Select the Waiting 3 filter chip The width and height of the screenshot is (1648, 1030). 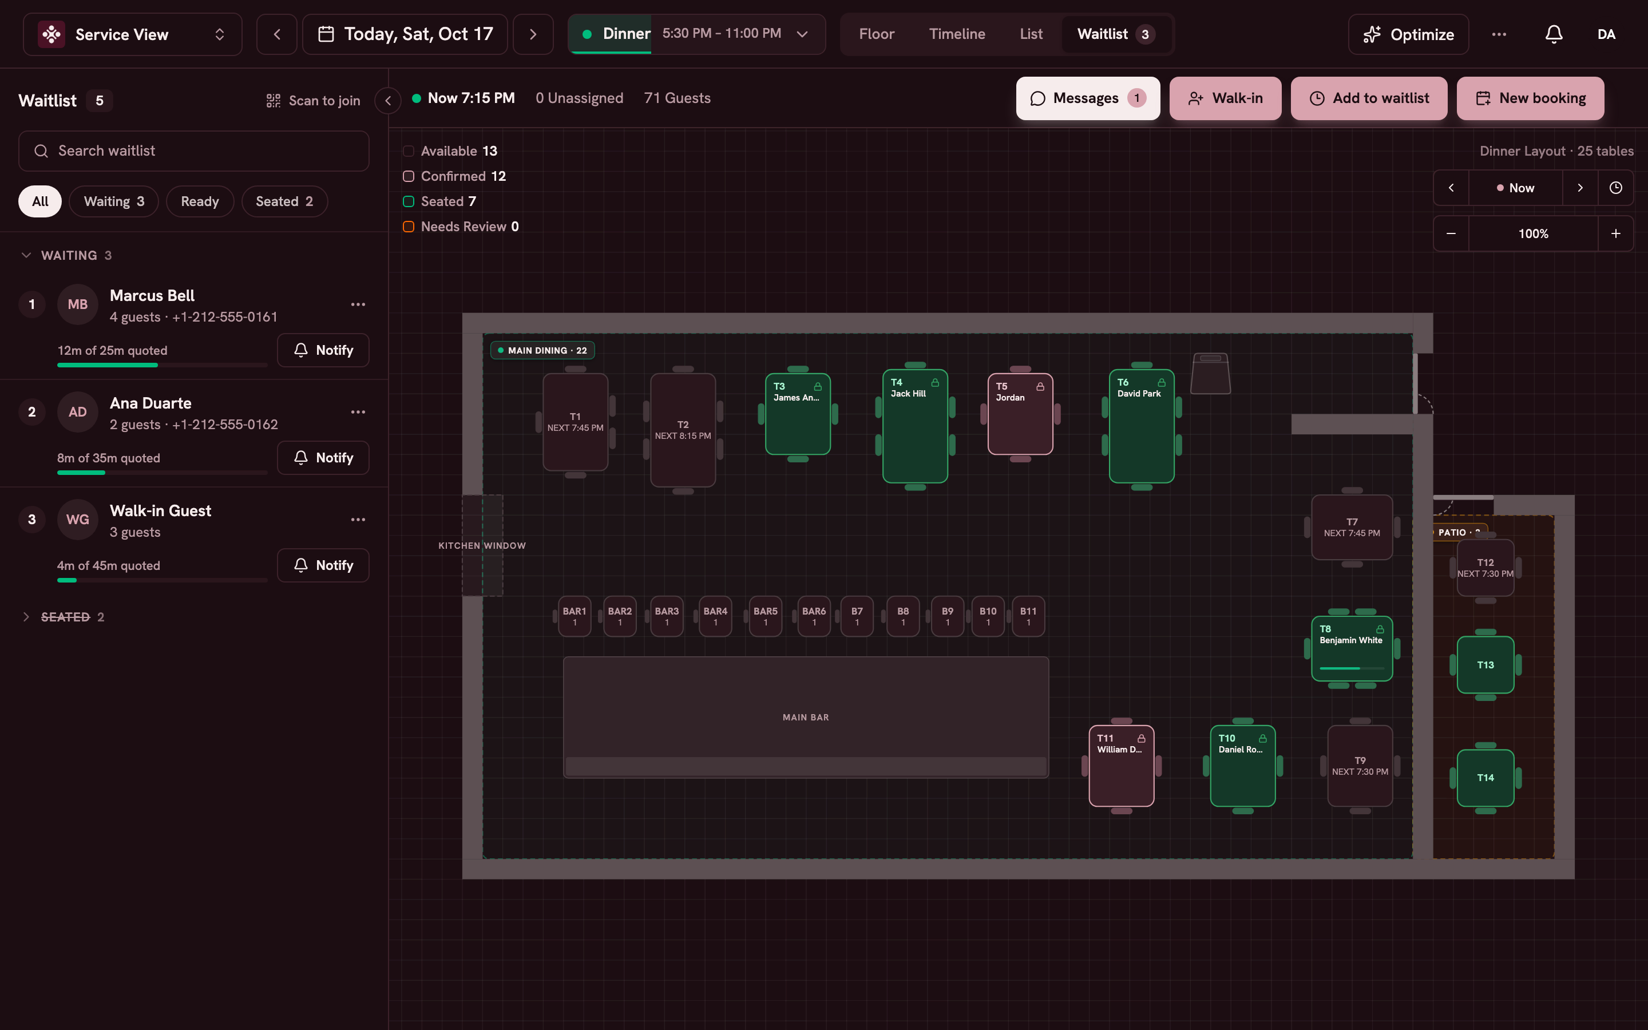point(114,201)
